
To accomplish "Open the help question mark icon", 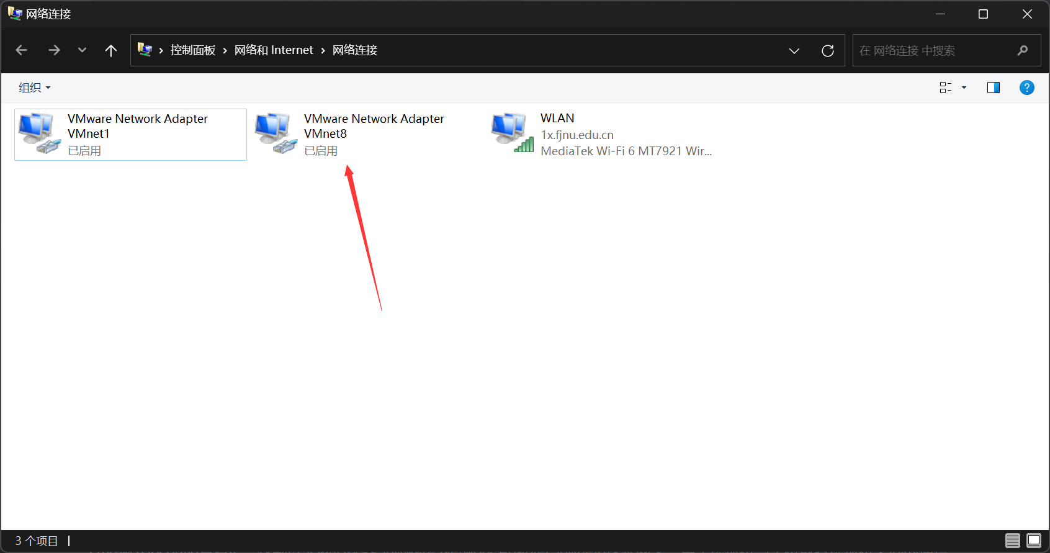I will point(1026,88).
